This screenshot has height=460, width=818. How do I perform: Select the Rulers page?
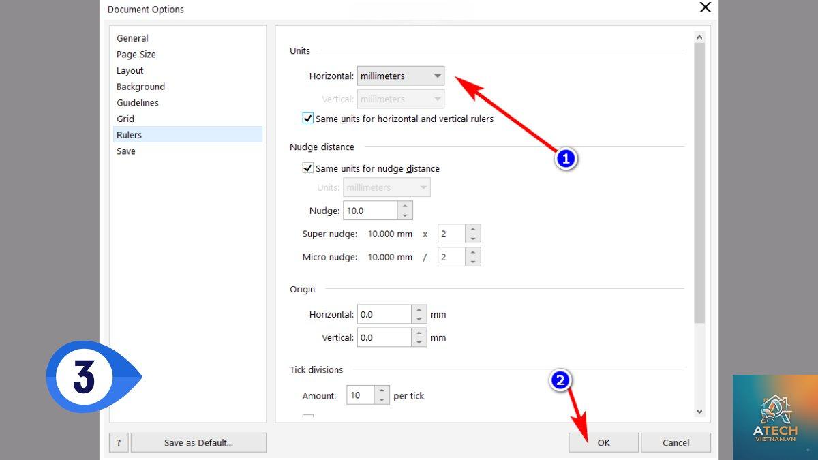tap(187, 135)
